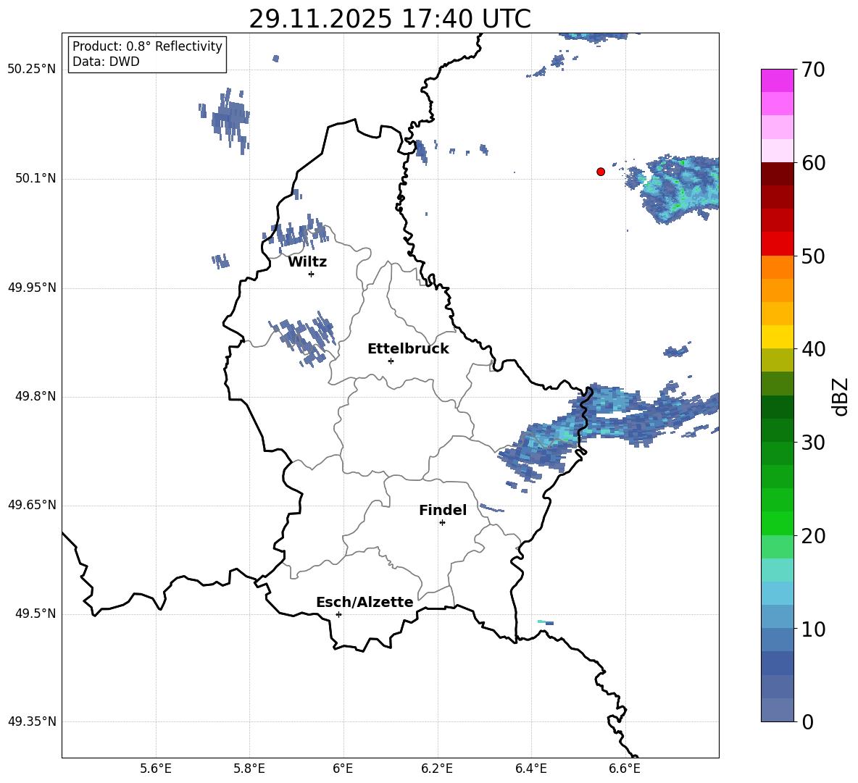The width and height of the screenshot is (858, 783).
Task: Click the 6°E longitude label
Action: click(343, 769)
